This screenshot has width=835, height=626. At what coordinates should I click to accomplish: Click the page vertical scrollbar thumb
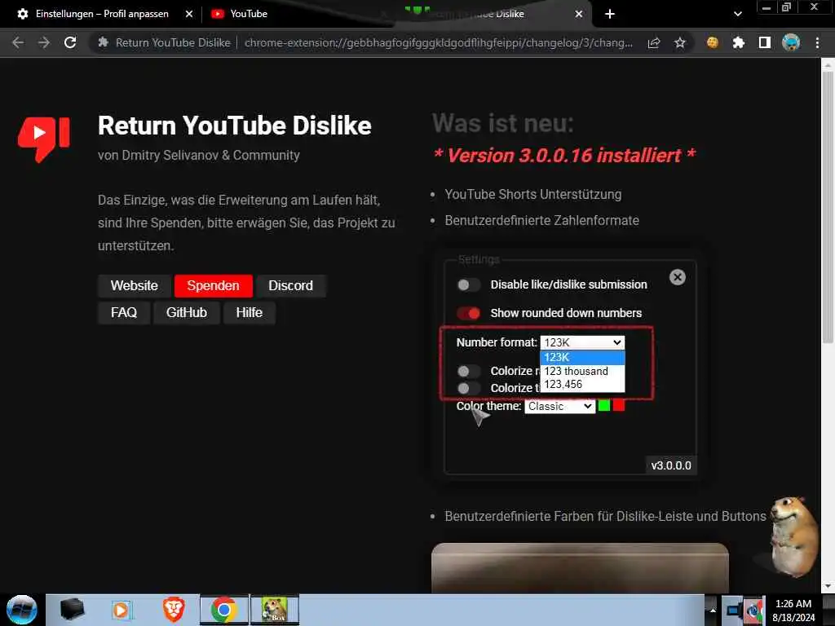(x=827, y=208)
